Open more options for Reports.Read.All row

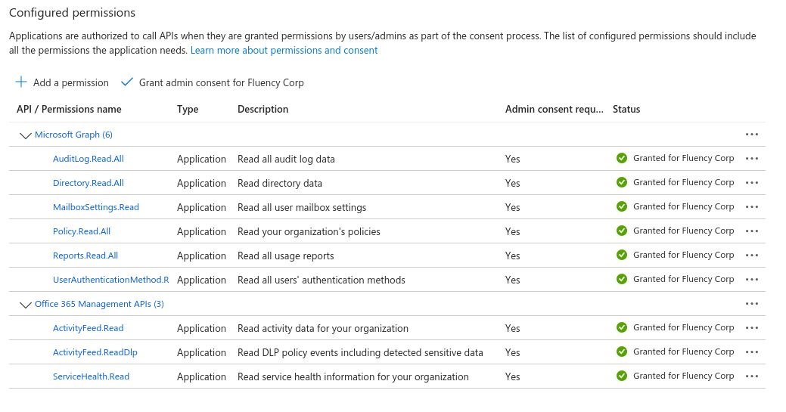751,255
